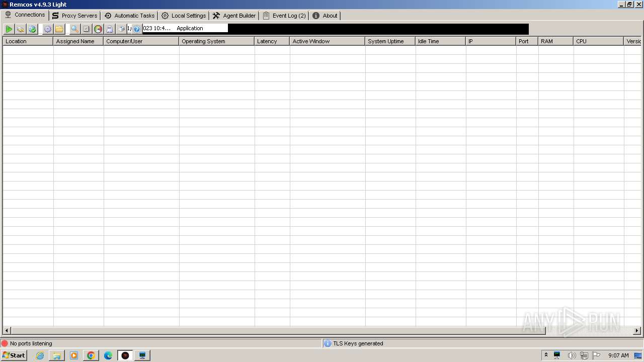Screen dimensions: 644x362
Task: Sort by the Operating System column header
Action: tap(216, 41)
